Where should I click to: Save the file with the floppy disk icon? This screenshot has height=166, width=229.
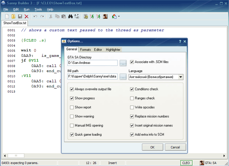pos(20,16)
